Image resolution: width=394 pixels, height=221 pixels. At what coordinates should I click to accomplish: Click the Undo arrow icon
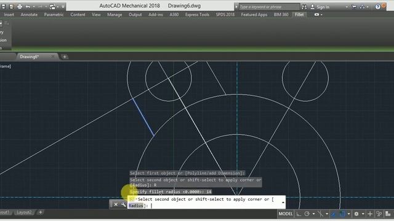click(x=28, y=7)
